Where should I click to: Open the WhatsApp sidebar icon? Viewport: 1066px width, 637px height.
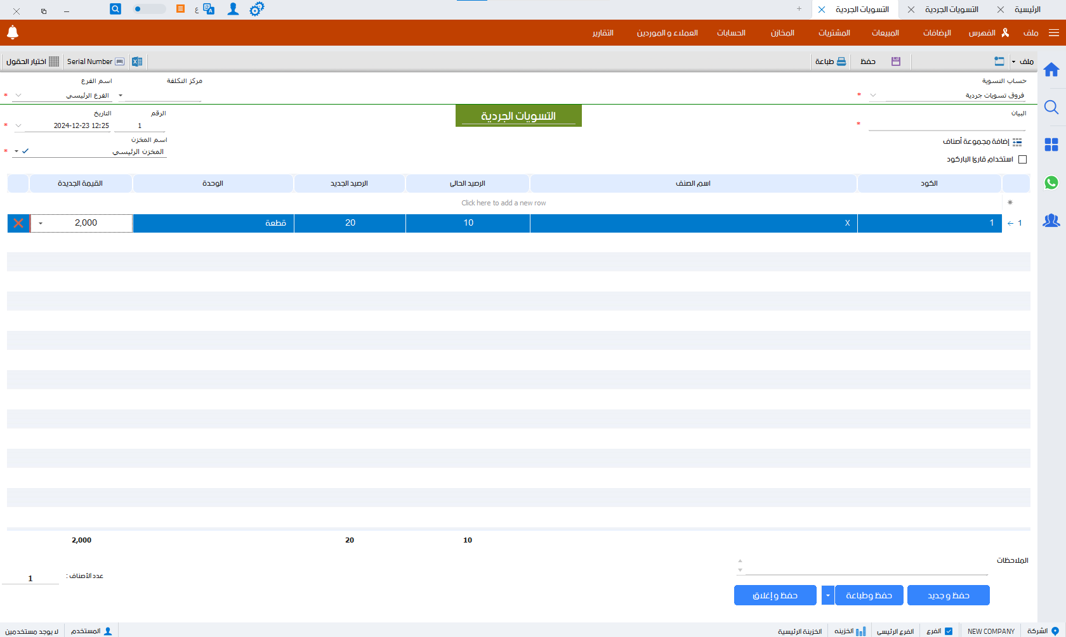[x=1051, y=183]
